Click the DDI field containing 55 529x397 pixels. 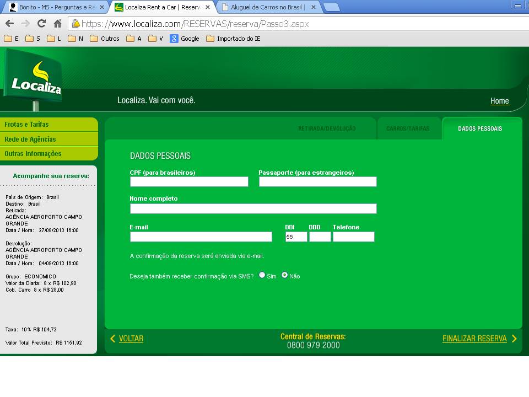point(296,237)
